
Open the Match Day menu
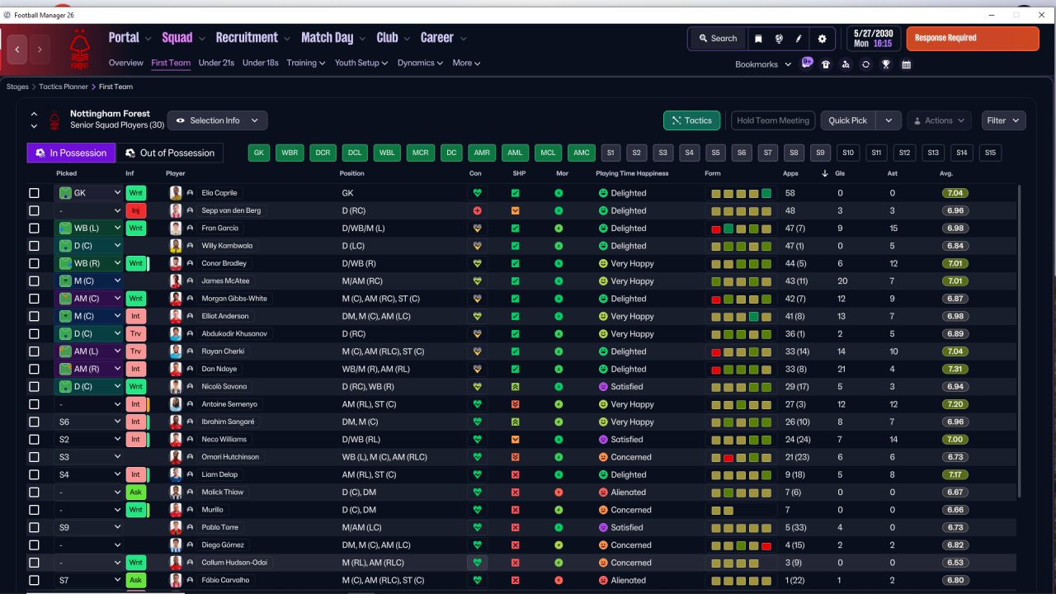332,38
